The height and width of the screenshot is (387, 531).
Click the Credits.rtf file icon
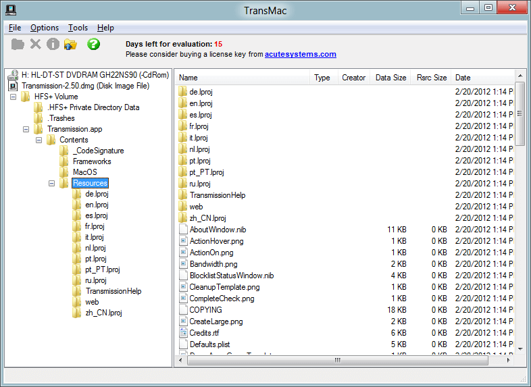(183, 333)
